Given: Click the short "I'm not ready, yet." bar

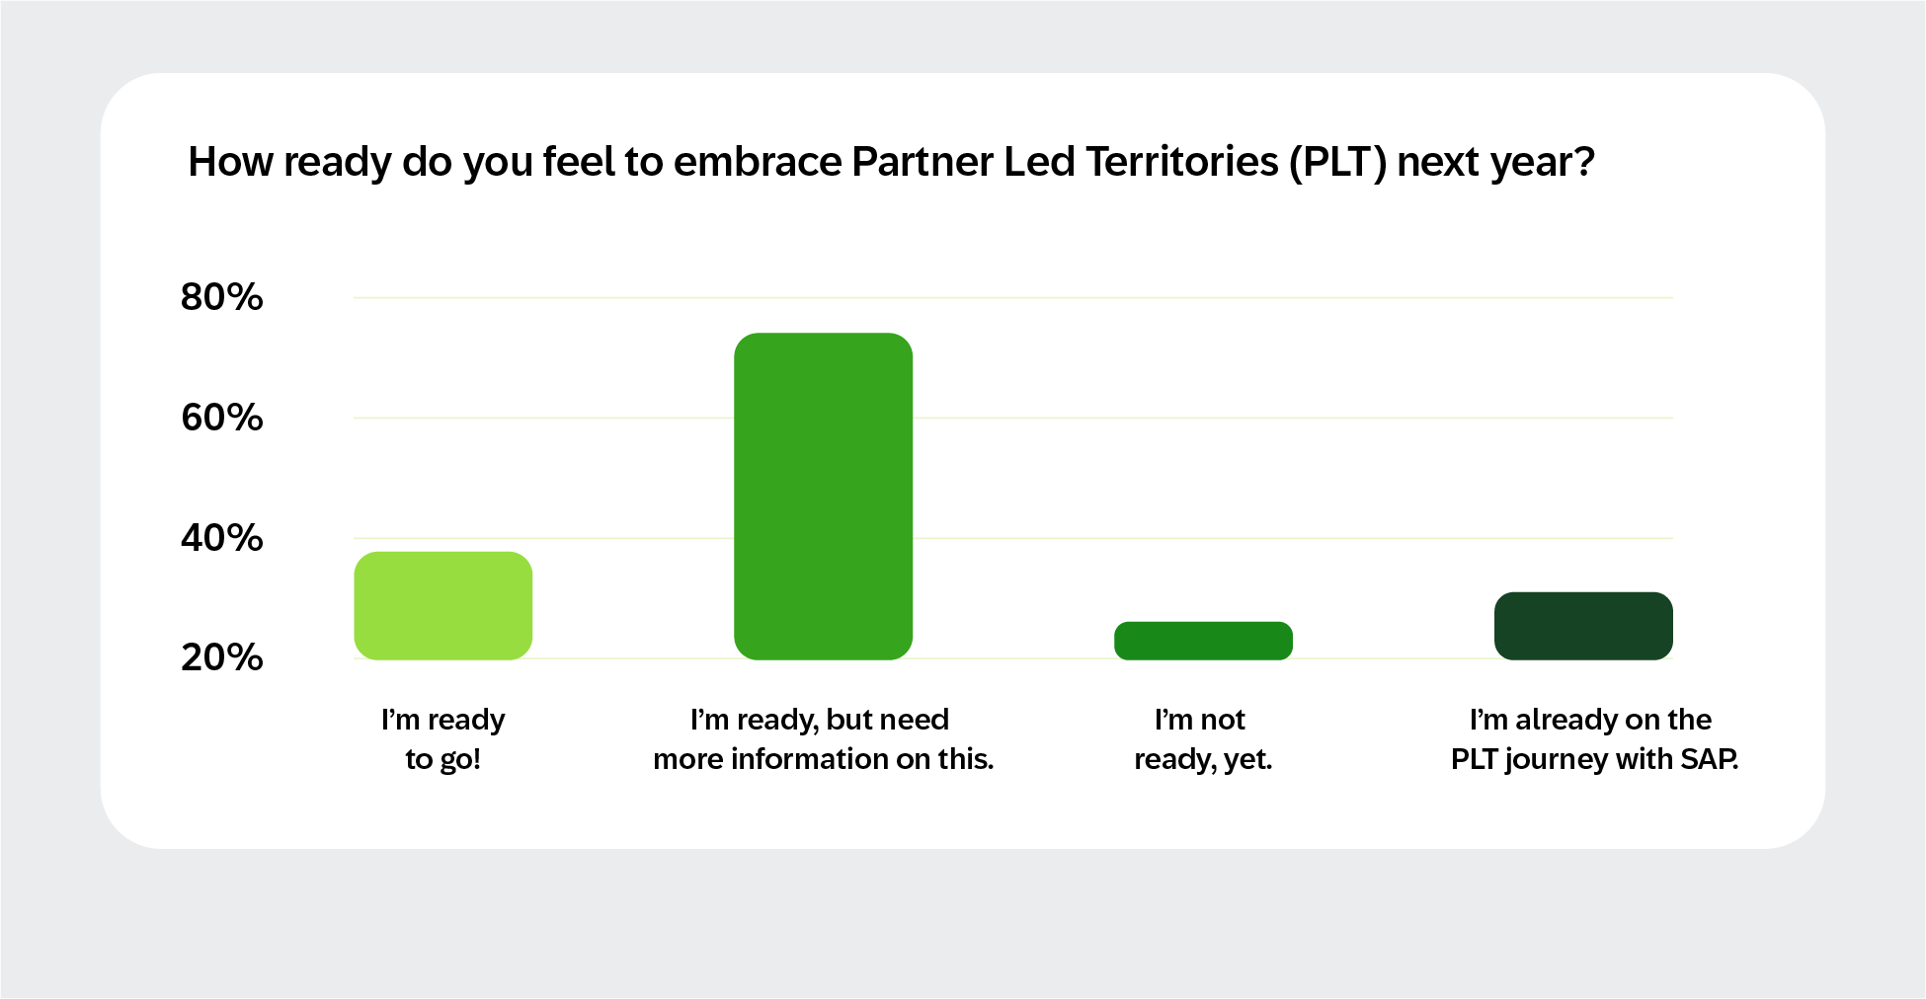Looking at the screenshot, I should point(1203,641).
